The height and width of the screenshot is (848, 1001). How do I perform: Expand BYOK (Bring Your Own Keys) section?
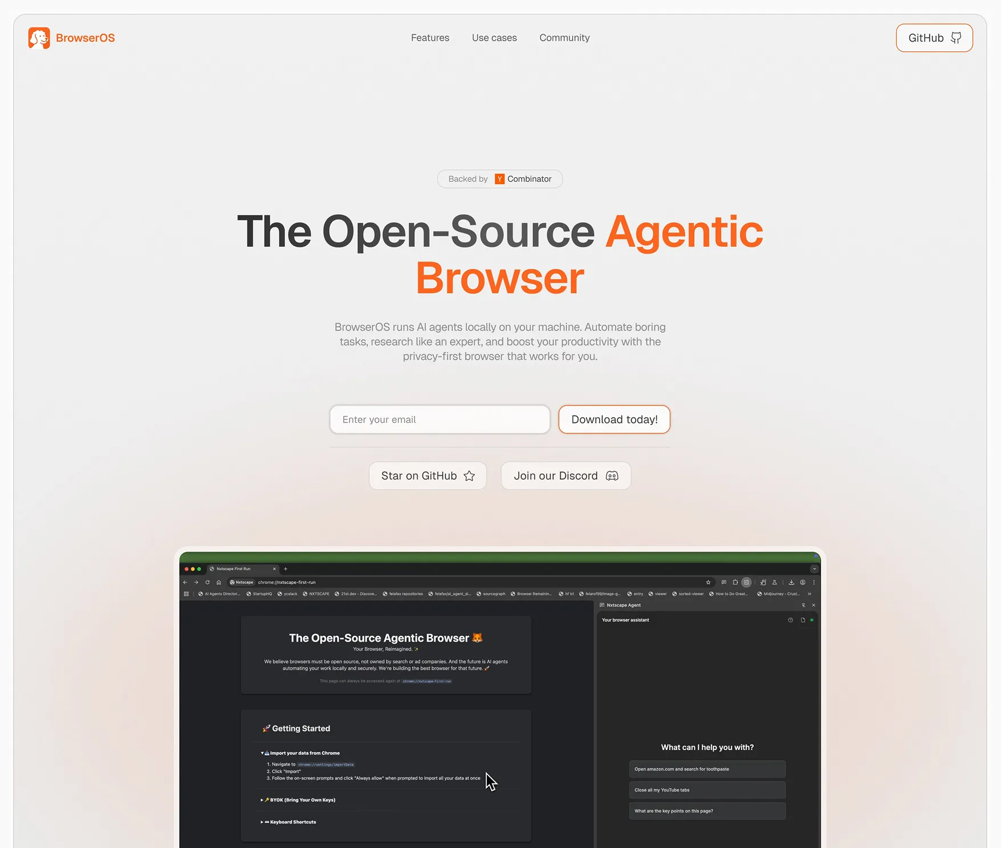point(298,800)
